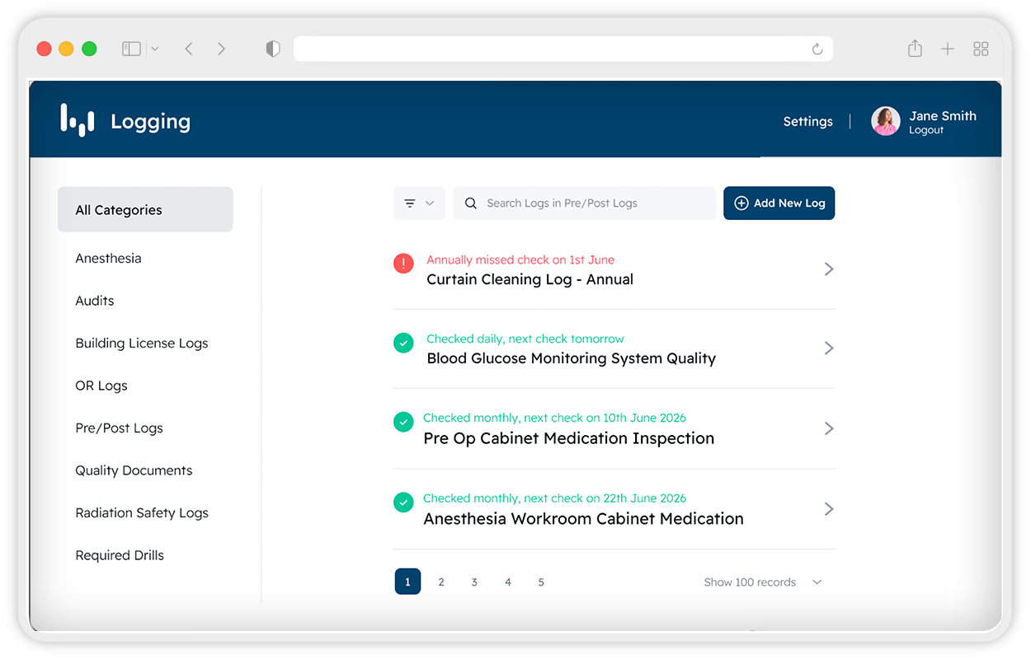Click green check icon for Blood Glucose log
The image size is (1031, 659).
point(403,343)
